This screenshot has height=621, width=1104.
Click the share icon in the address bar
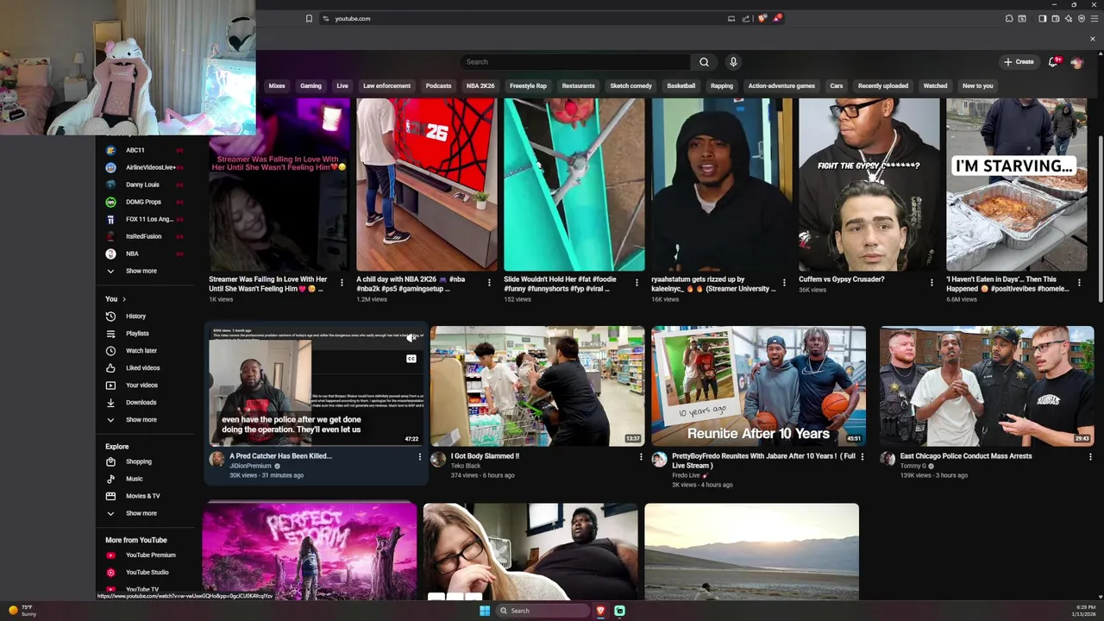(746, 18)
